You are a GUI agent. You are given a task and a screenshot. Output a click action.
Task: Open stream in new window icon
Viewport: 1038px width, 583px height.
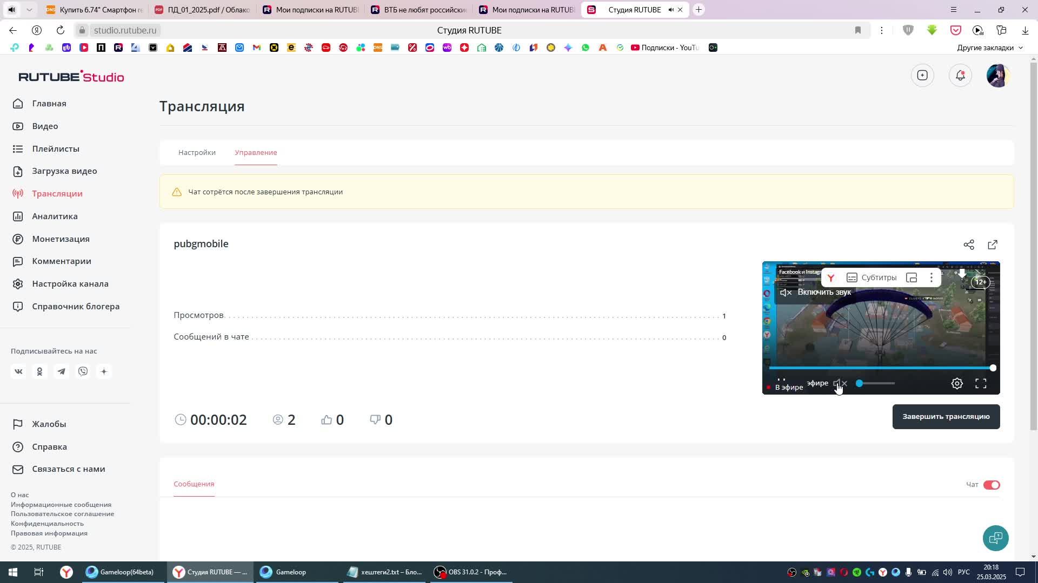click(993, 245)
